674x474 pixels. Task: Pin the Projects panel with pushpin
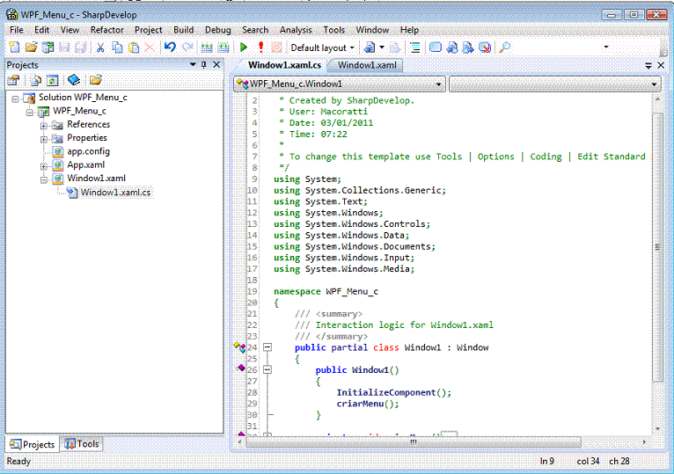pyautogui.click(x=204, y=64)
